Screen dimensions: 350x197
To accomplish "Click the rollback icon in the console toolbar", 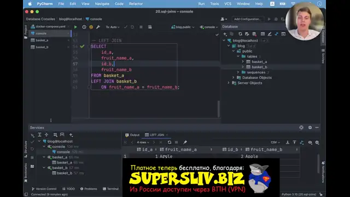I will pyautogui.click(x=132, y=27).
